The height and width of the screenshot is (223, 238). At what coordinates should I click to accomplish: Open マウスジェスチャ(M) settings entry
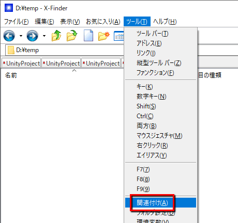(x=160, y=136)
